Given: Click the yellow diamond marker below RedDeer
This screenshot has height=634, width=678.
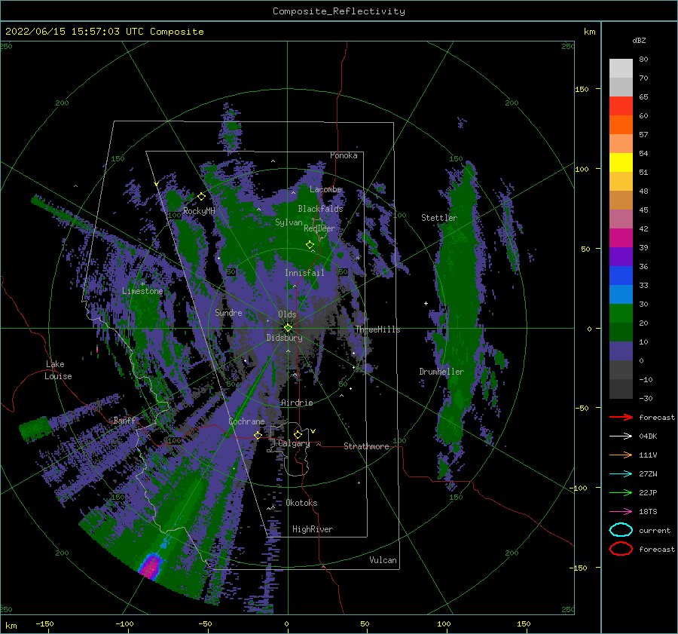Looking at the screenshot, I should [x=310, y=244].
